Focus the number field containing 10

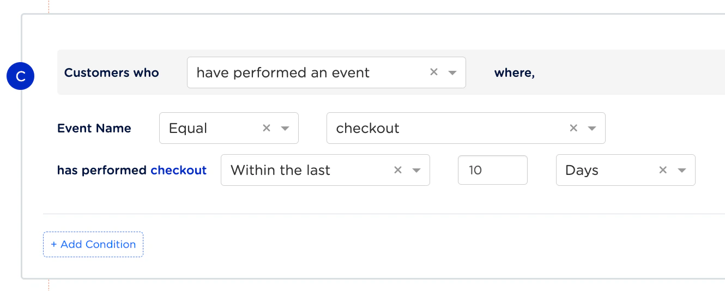(493, 170)
